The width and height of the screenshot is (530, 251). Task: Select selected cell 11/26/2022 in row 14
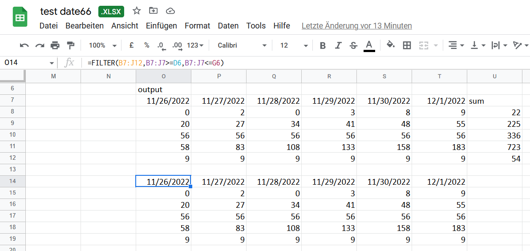[164, 181]
